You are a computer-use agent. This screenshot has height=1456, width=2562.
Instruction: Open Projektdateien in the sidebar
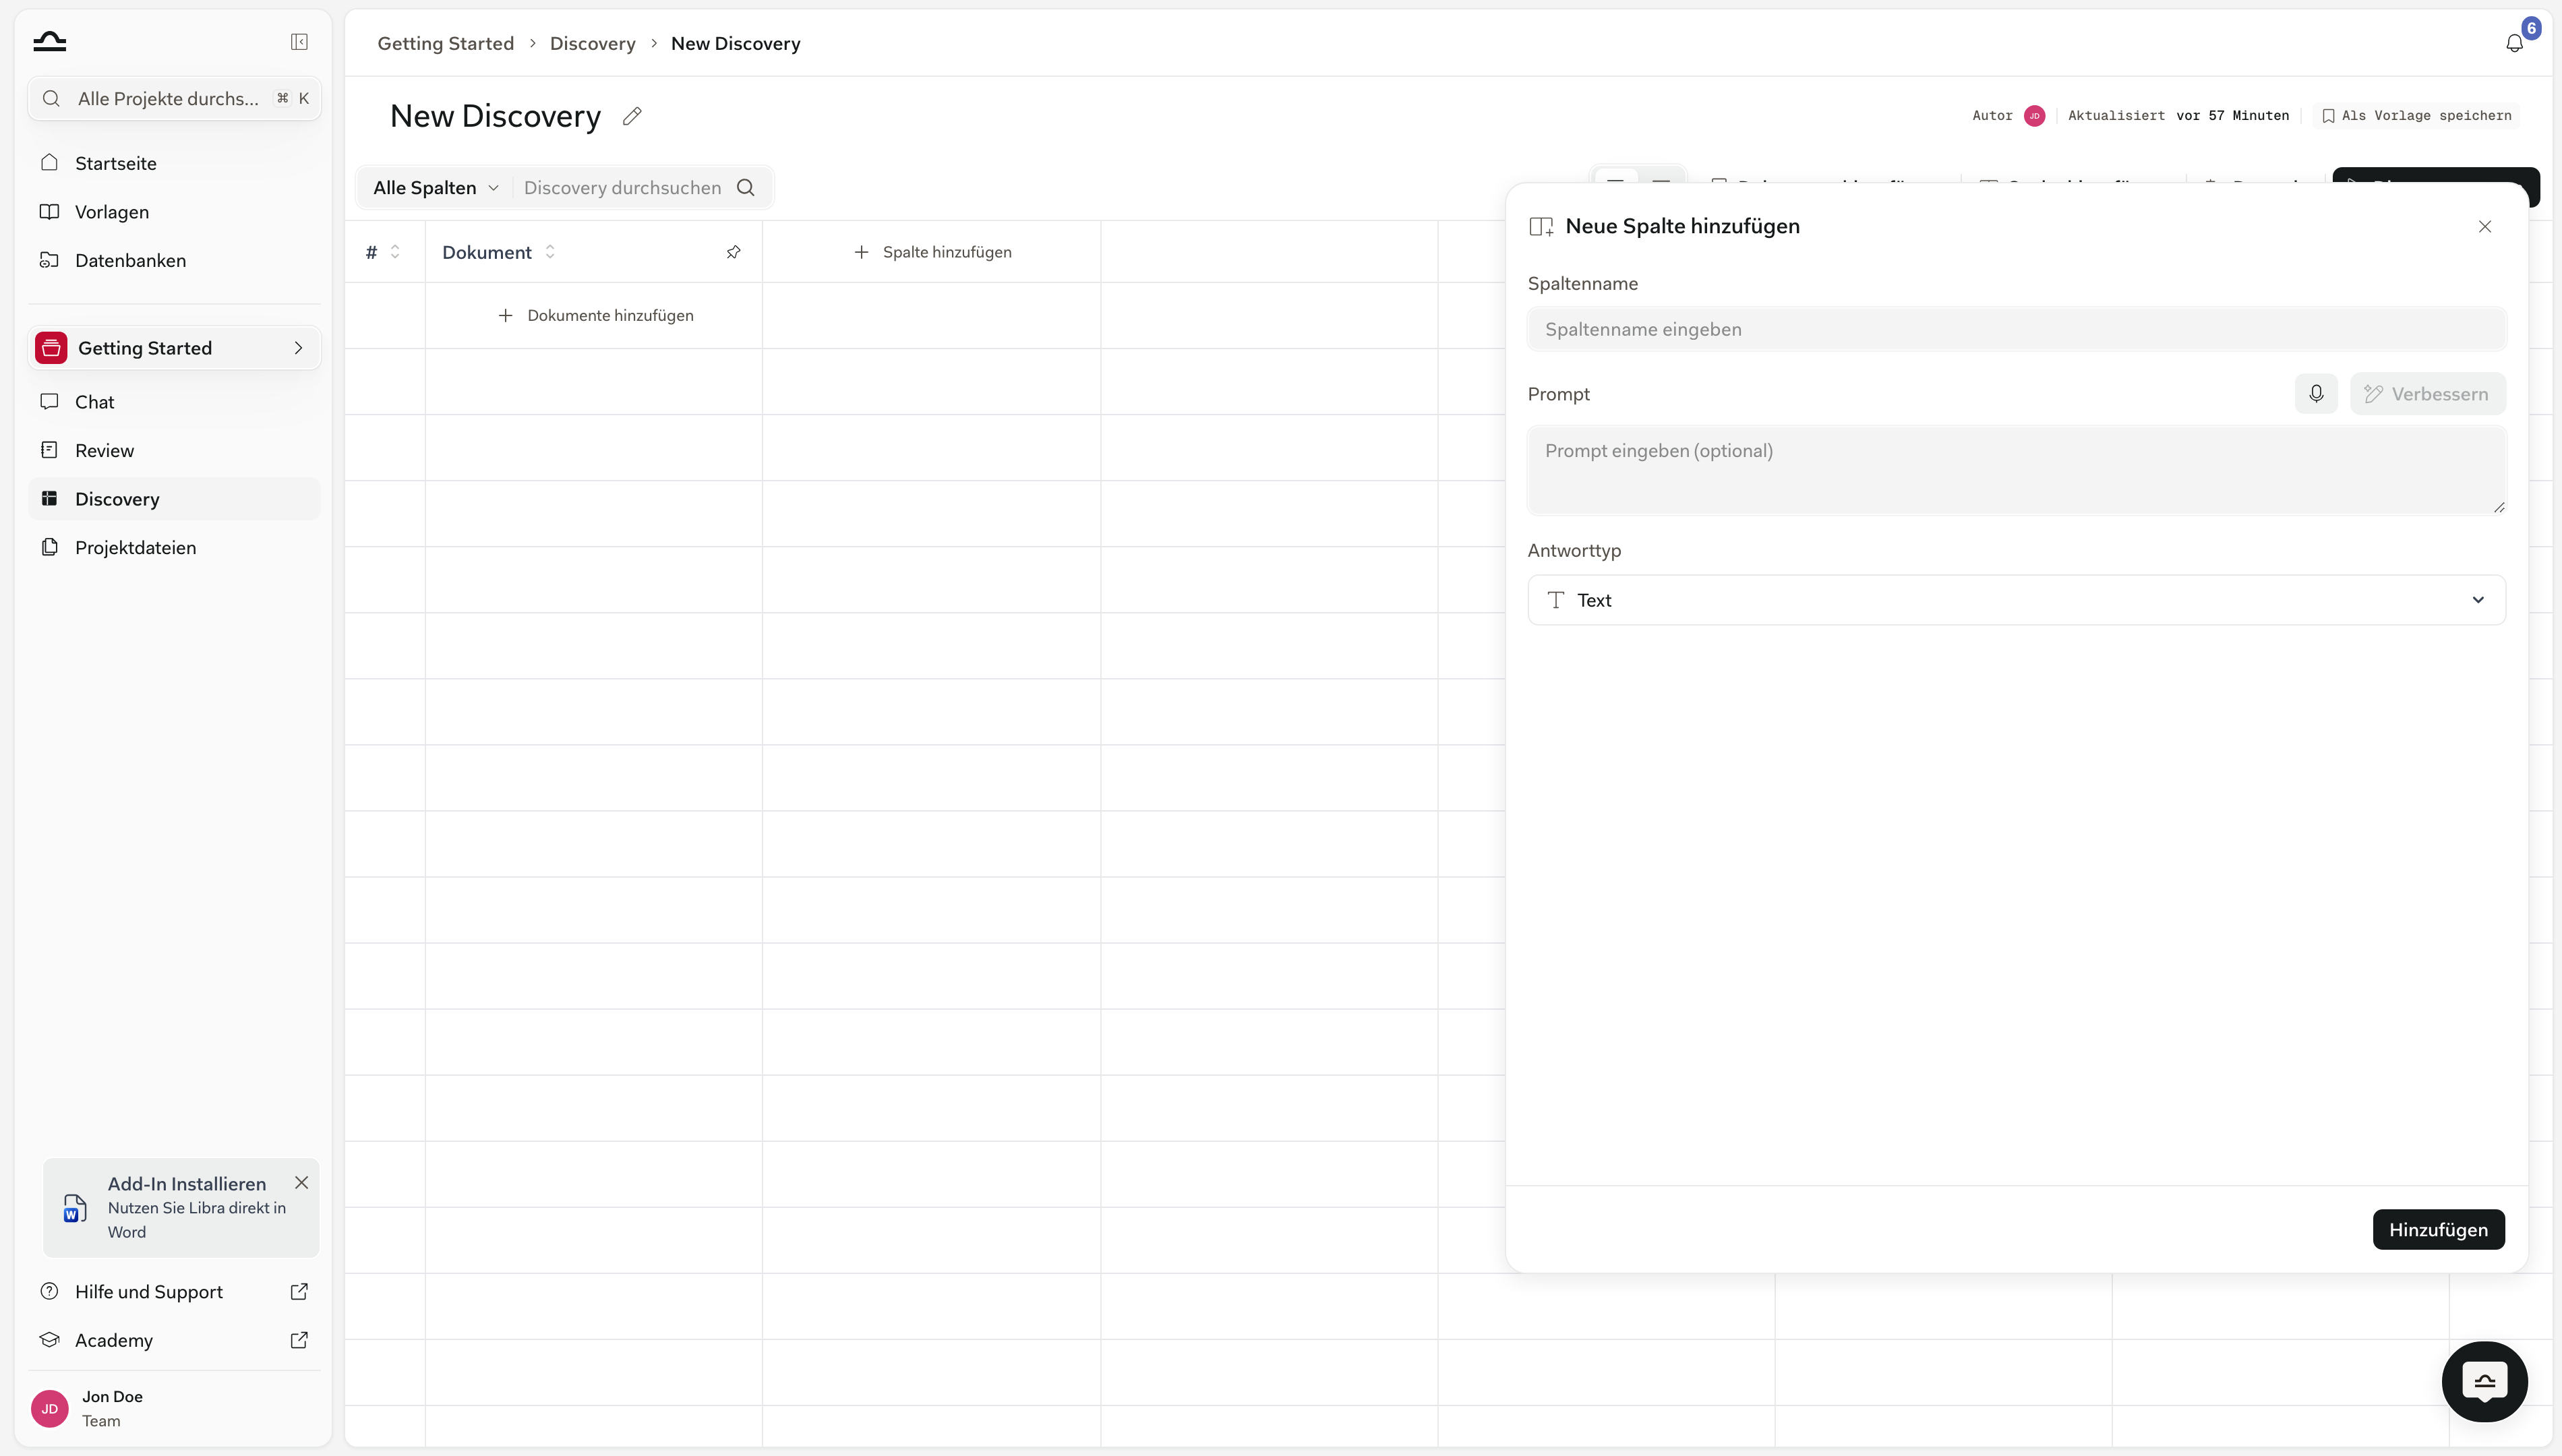pos(174,547)
